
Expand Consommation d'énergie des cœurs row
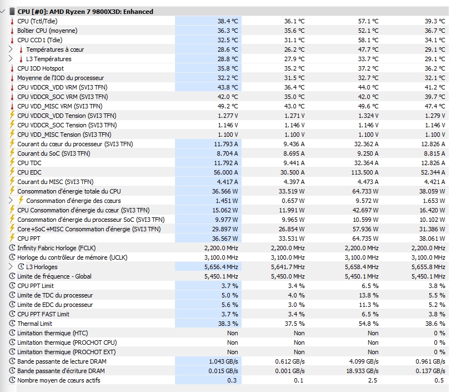coord(11,200)
